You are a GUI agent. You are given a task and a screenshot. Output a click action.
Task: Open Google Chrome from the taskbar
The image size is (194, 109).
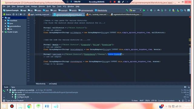[29, 106]
